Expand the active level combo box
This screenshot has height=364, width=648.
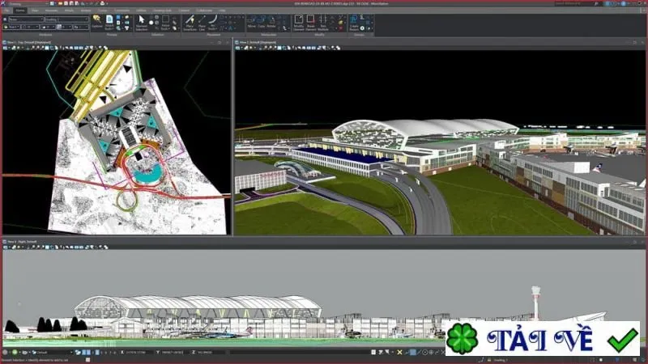(x=67, y=19)
